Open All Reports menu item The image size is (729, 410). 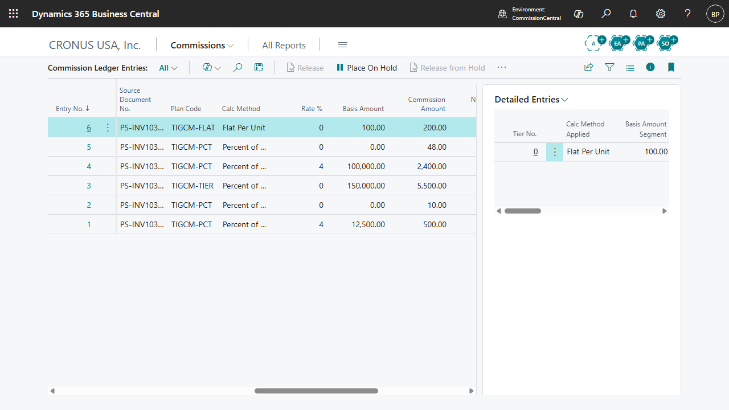click(284, 45)
